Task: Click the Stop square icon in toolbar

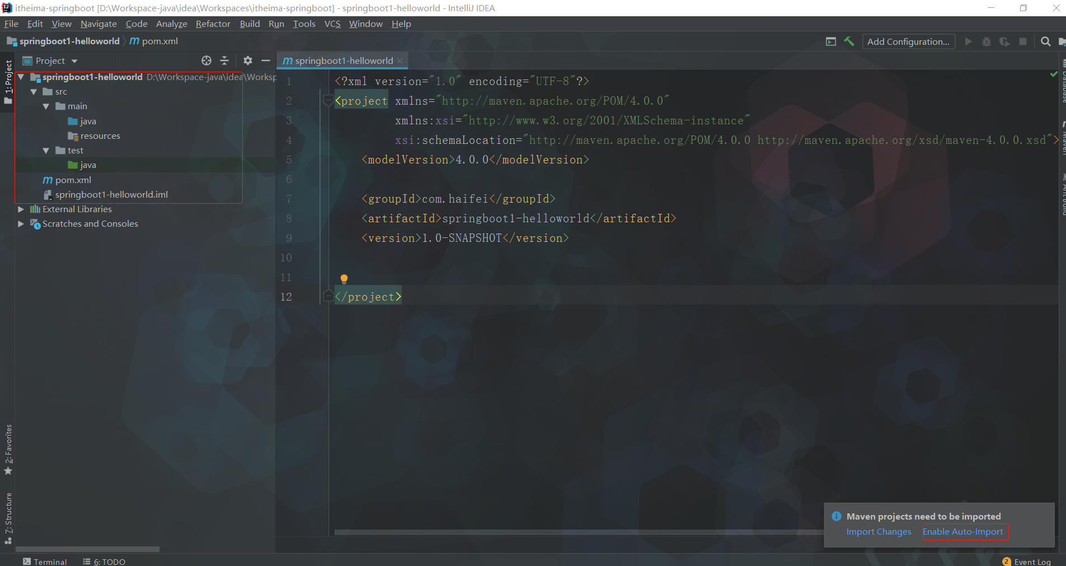Action: pos(1023,41)
